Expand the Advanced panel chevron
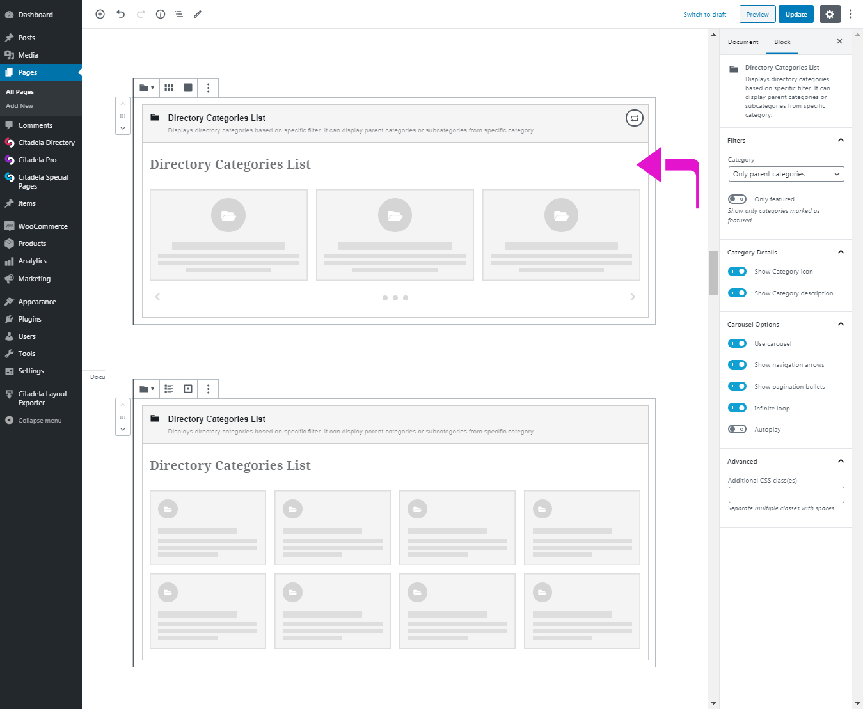Screen dimensions: 863x709 (x=840, y=461)
